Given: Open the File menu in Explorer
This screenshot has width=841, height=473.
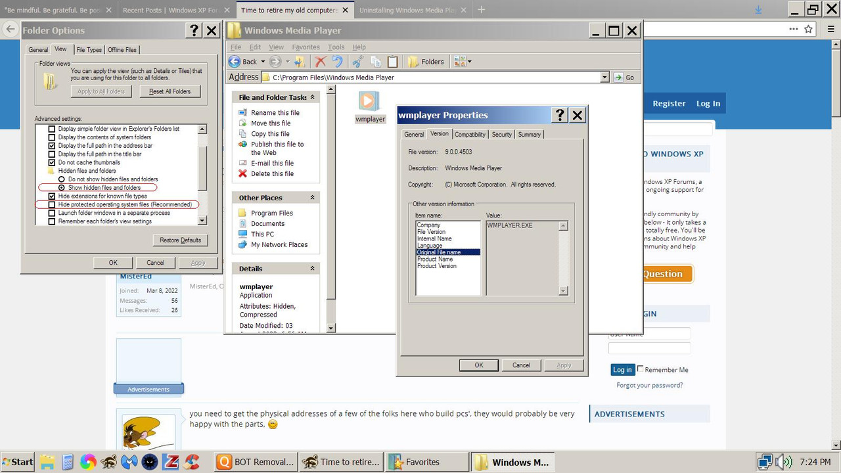Looking at the screenshot, I should click(x=236, y=47).
